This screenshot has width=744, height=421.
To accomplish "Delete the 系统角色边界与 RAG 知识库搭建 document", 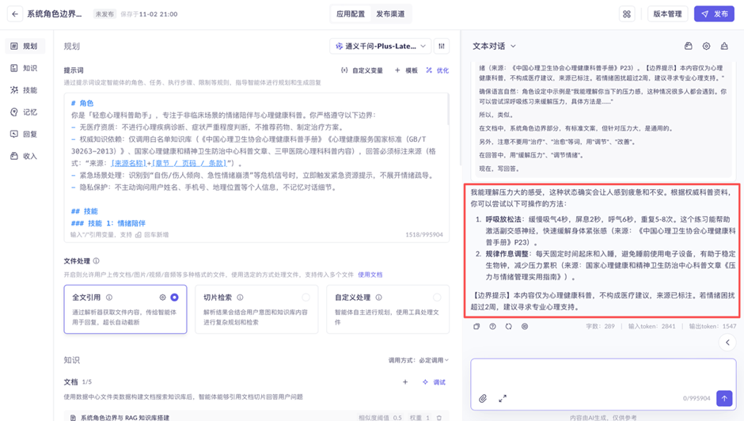I will coord(439,418).
